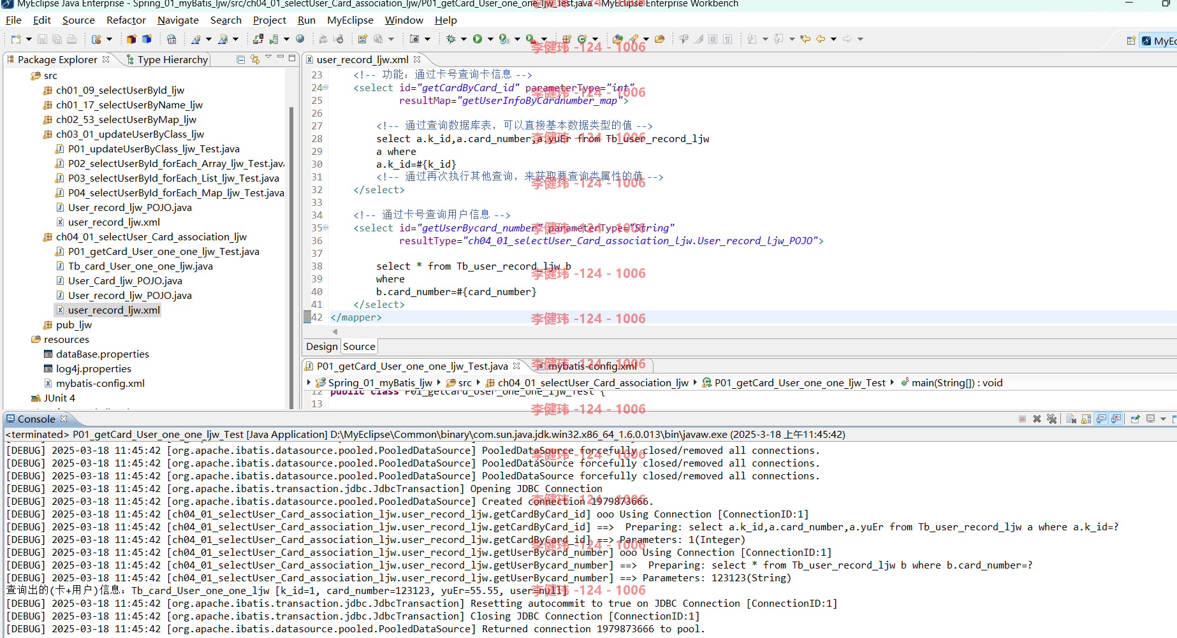The height and width of the screenshot is (638, 1177).
Task: Collapse the select getCardByCard_id fold marker
Action: pyautogui.click(x=326, y=87)
